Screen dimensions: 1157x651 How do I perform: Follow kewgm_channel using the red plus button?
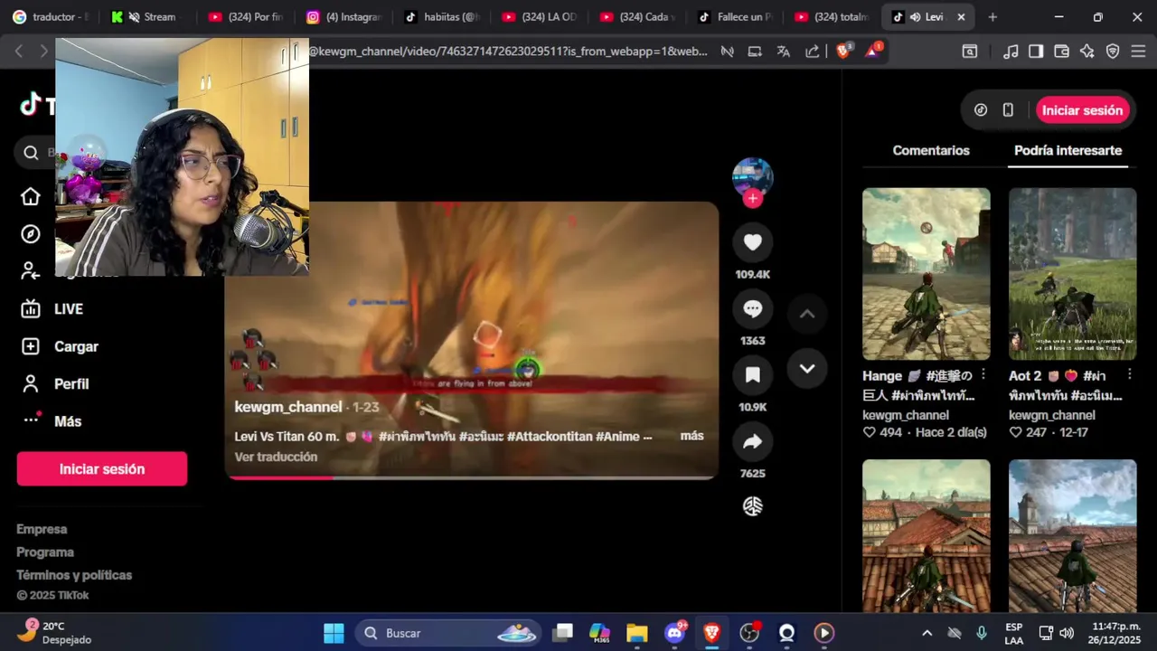point(752,199)
